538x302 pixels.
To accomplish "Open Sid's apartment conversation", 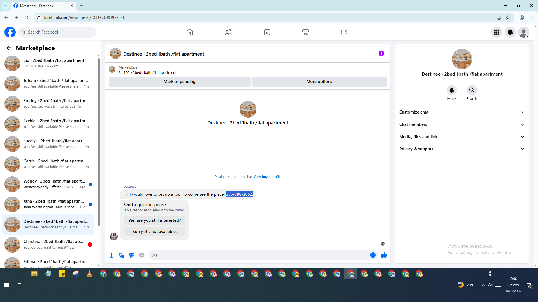I will coord(48,63).
